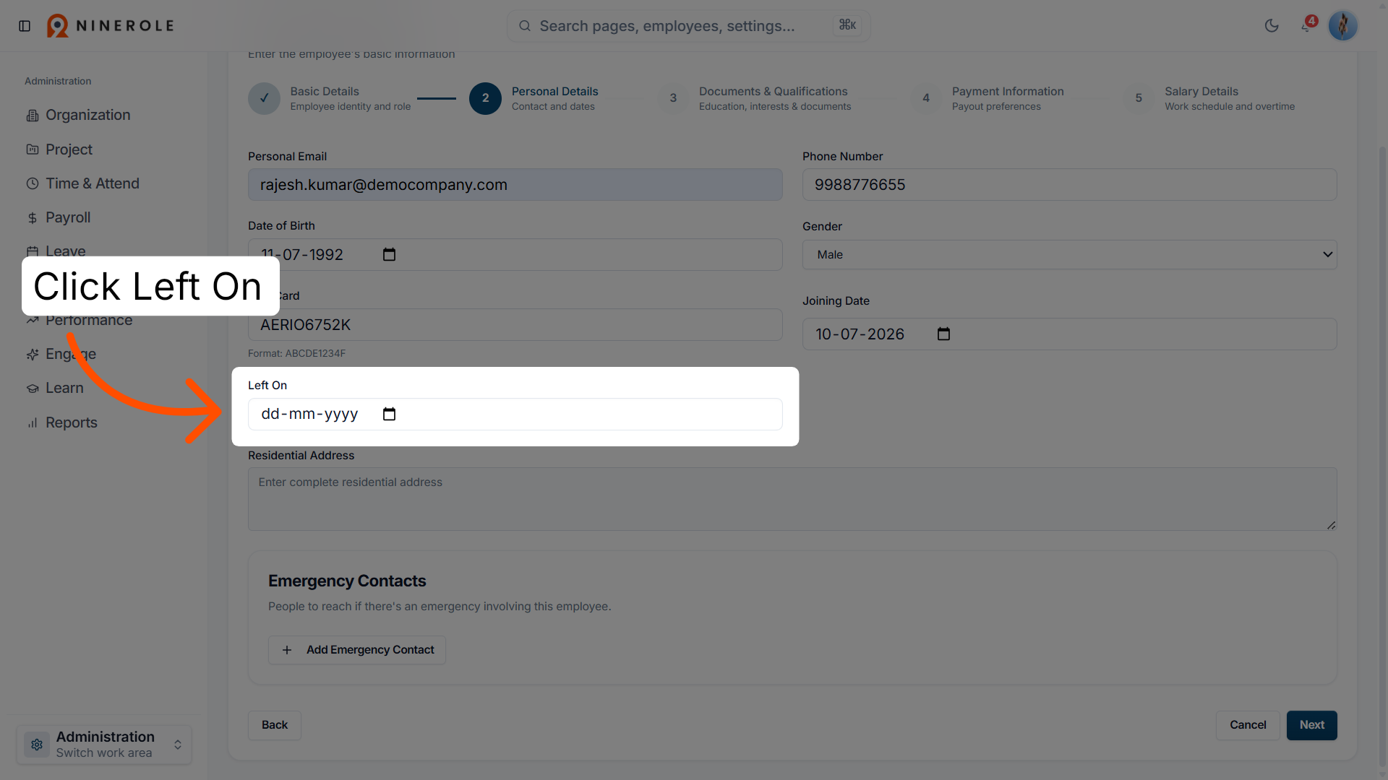The width and height of the screenshot is (1388, 780).
Task: Click the Back button
Action: click(275, 725)
